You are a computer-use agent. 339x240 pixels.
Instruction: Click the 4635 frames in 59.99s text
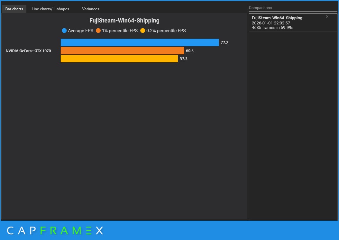273,27
